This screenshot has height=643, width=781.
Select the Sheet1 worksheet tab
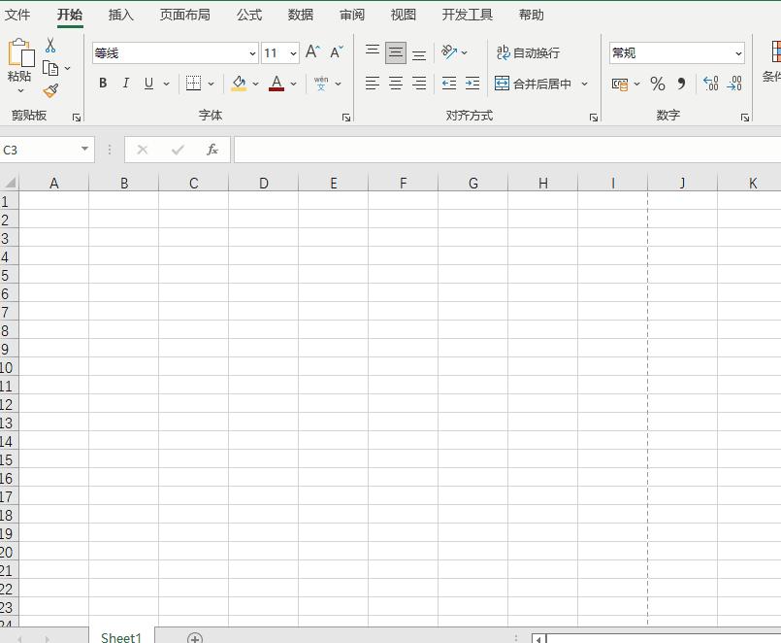pos(120,637)
